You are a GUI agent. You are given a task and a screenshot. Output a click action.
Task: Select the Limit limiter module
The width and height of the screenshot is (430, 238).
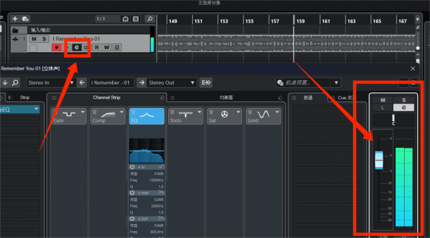tap(263, 116)
